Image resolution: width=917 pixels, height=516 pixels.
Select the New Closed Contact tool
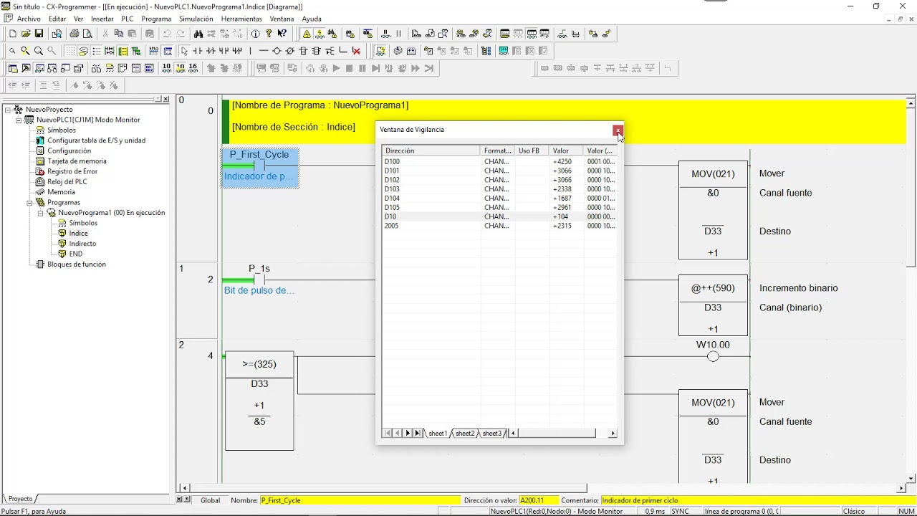(211, 51)
